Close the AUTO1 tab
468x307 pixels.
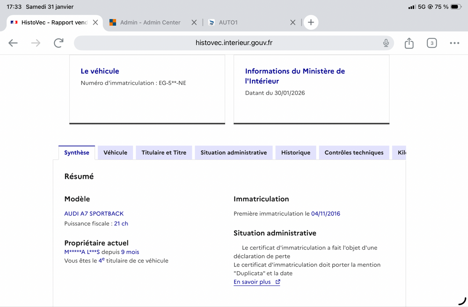(x=293, y=23)
